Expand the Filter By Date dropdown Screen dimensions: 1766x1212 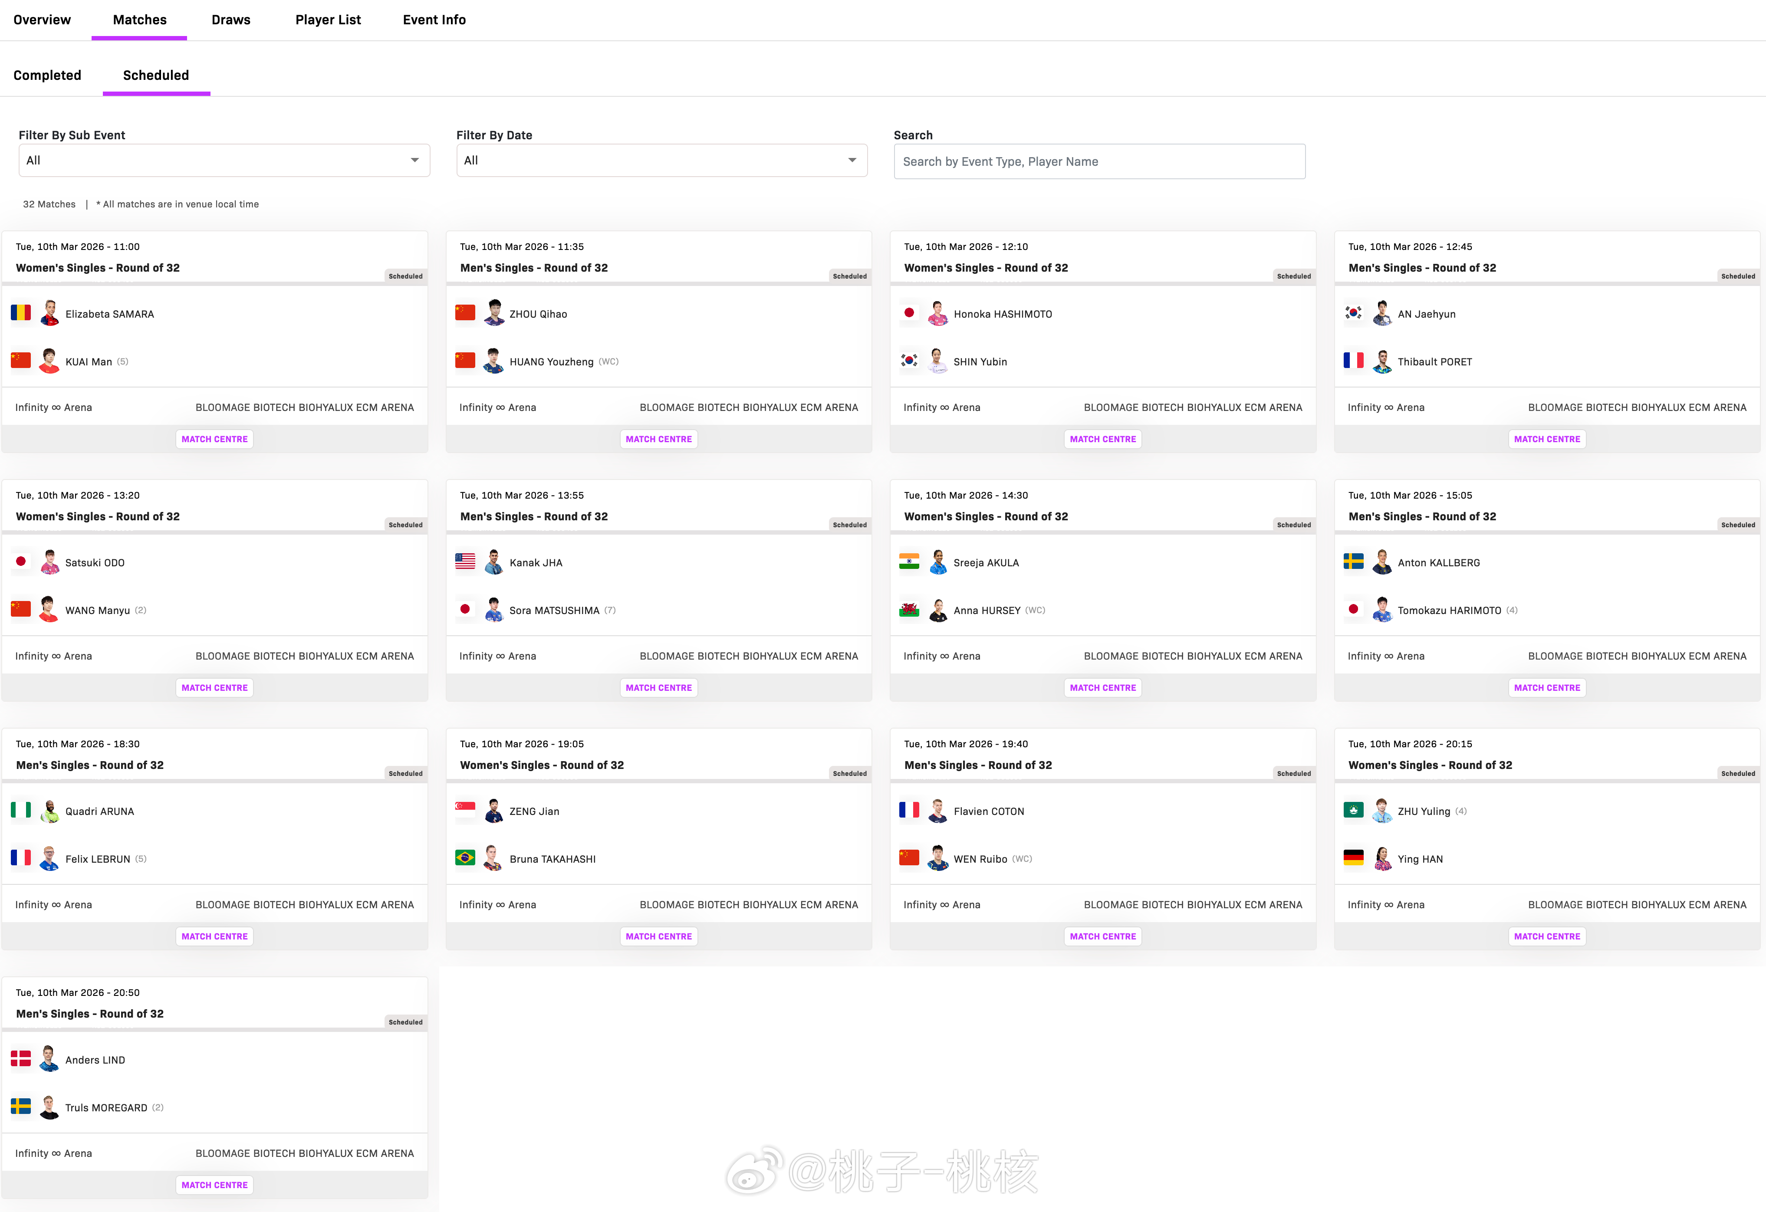pyautogui.click(x=661, y=160)
